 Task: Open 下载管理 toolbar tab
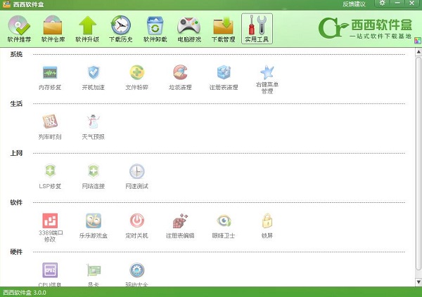224,29
